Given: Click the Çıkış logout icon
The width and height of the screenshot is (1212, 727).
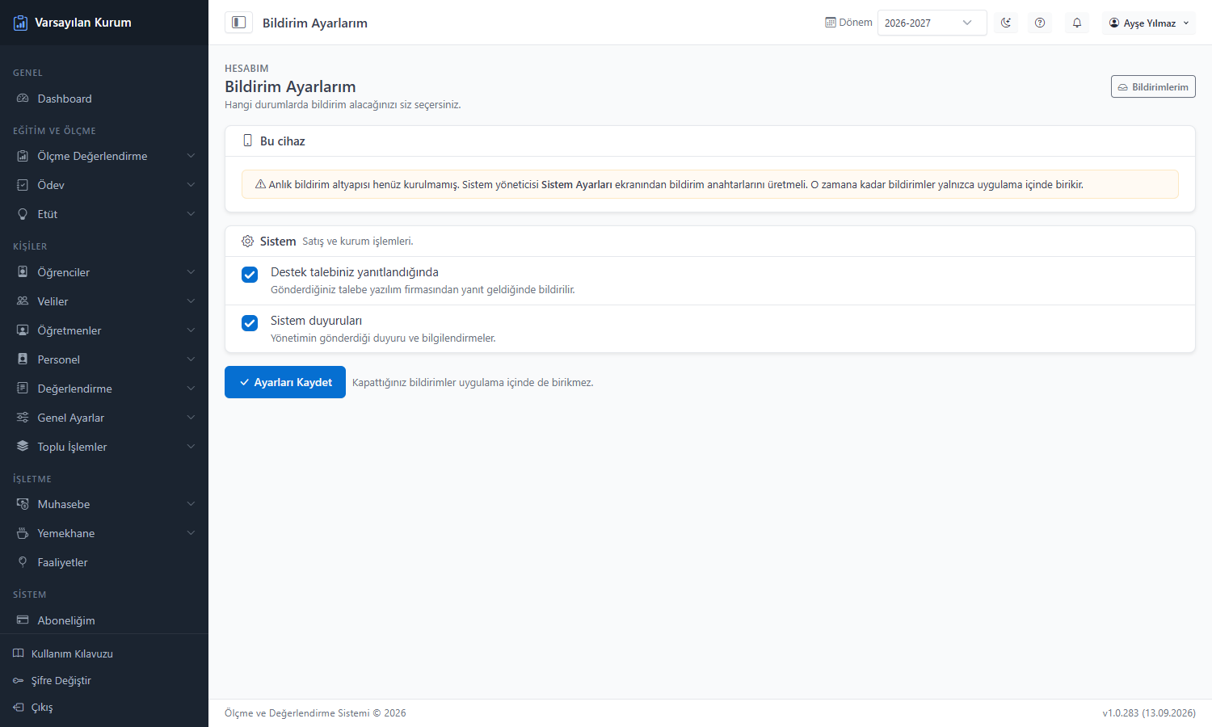Looking at the screenshot, I should coord(19,707).
